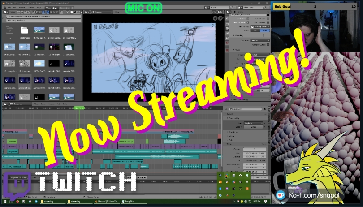This screenshot has height=207, width=363.
Task: Toggle the Overwrite checkbox
Action: tap(248, 18)
